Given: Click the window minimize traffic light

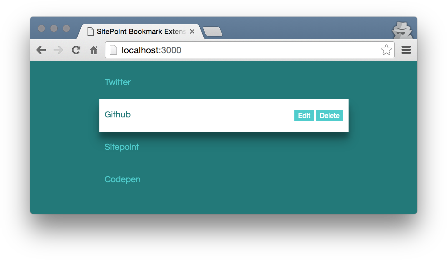Looking at the screenshot, I should pos(54,28).
